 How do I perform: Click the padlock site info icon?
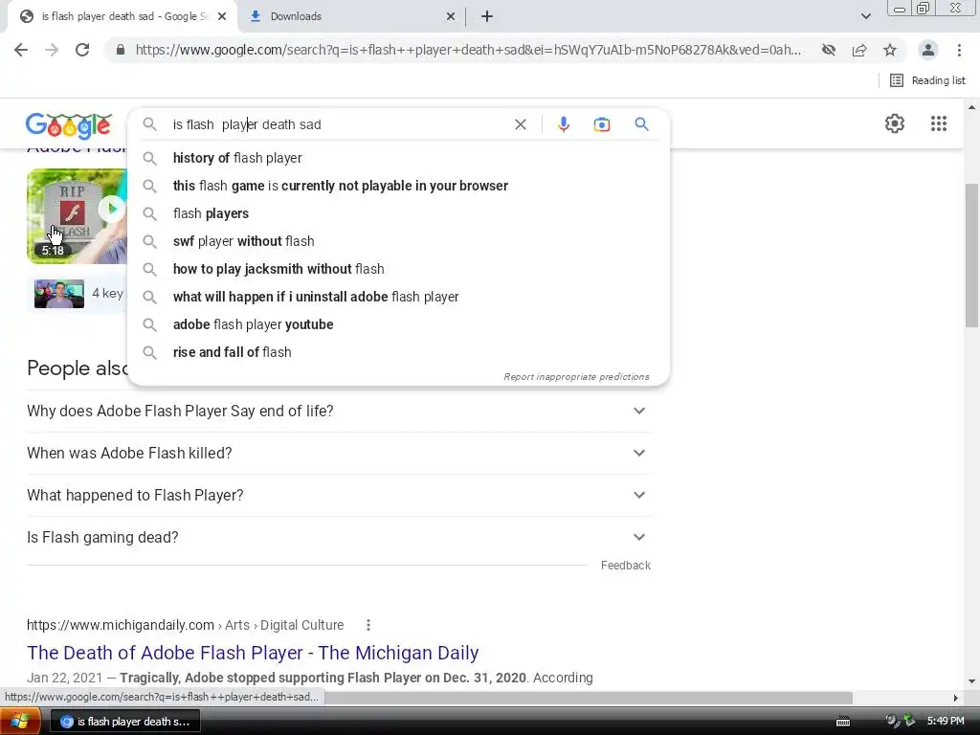[x=121, y=50]
